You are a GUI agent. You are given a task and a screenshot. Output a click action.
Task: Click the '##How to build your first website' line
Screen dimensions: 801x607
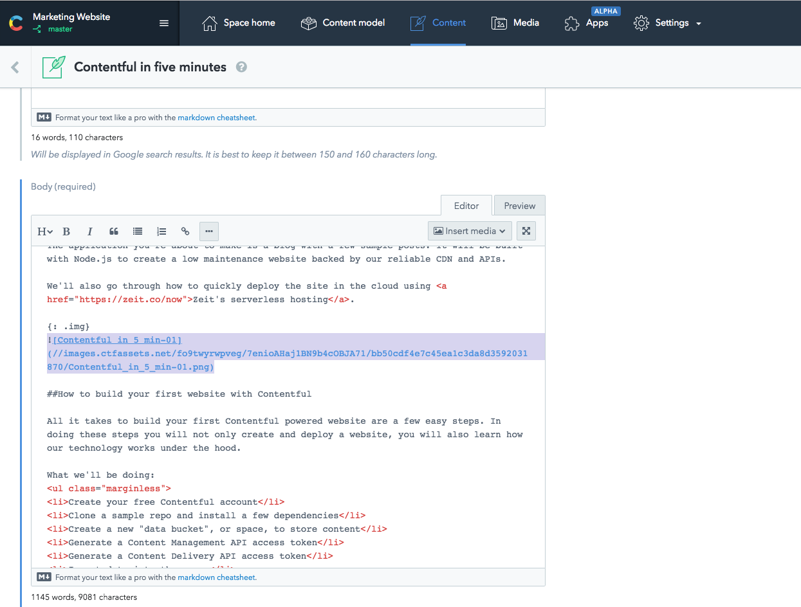pyautogui.click(x=179, y=394)
